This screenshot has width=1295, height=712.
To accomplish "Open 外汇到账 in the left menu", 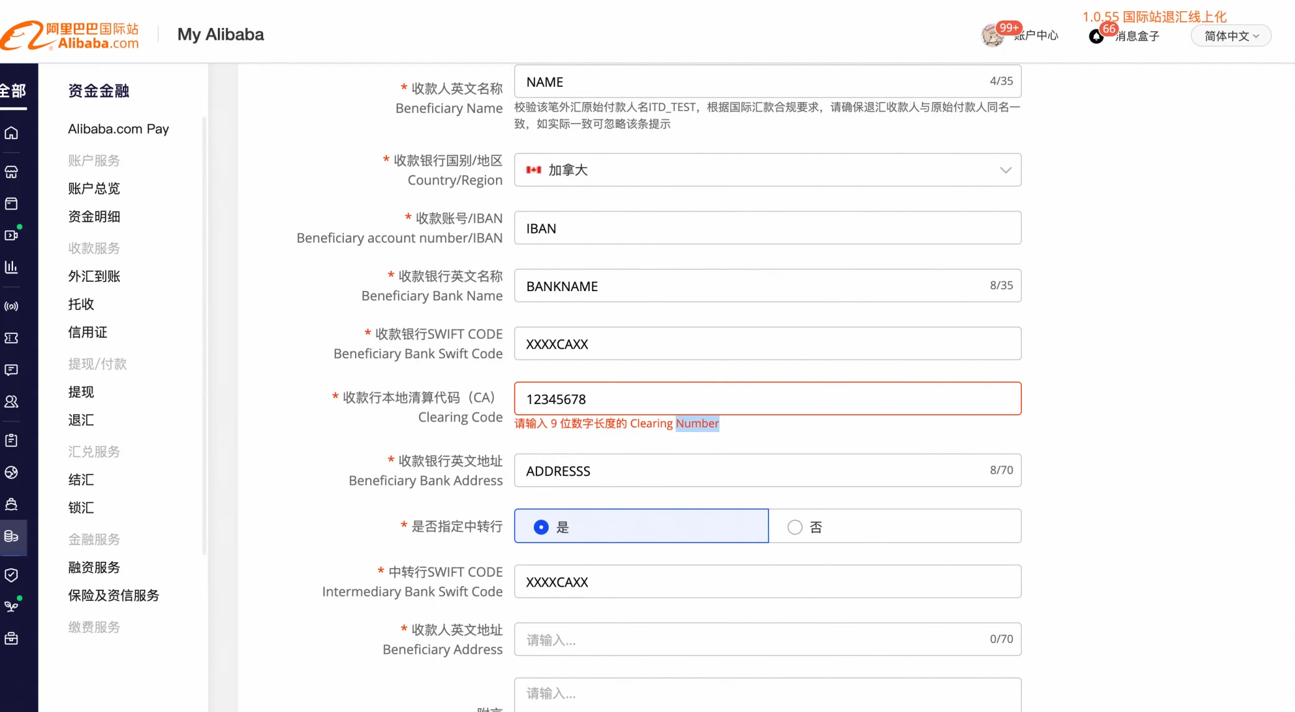I will pyautogui.click(x=94, y=276).
